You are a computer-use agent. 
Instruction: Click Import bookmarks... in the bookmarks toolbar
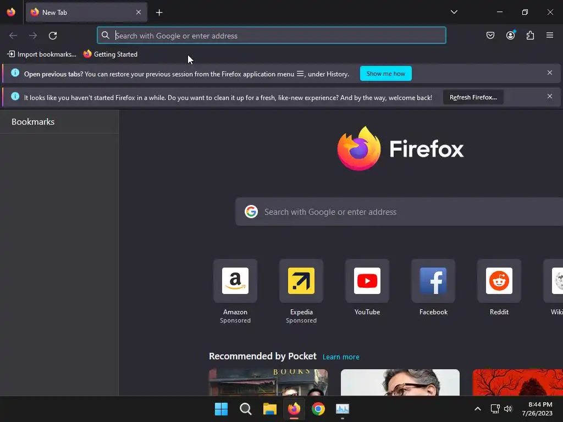(x=42, y=54)
